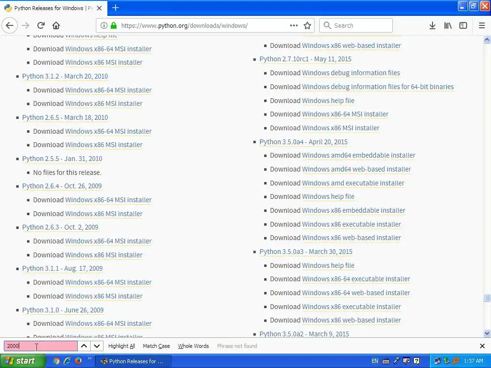Bookmark this page with the star

pyautogui.click(x=307, y=25)
